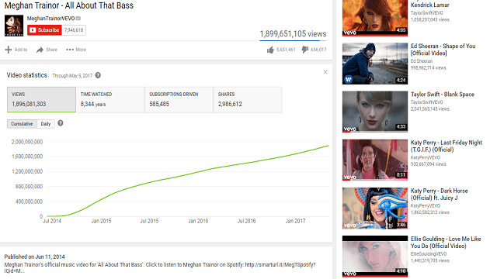The image size is (497, 279).
Task: Click the 1,899,651,105 views counter
Action: tap(294, 34)
